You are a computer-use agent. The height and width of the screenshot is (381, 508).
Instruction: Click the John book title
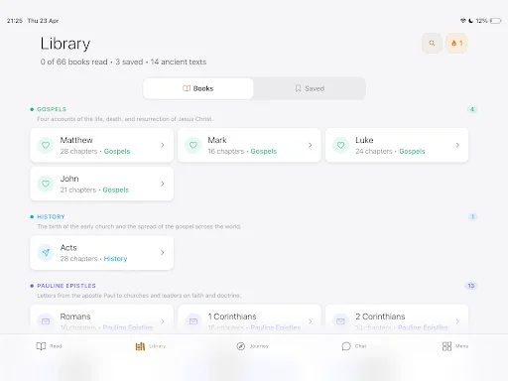[x=69, y=179]
